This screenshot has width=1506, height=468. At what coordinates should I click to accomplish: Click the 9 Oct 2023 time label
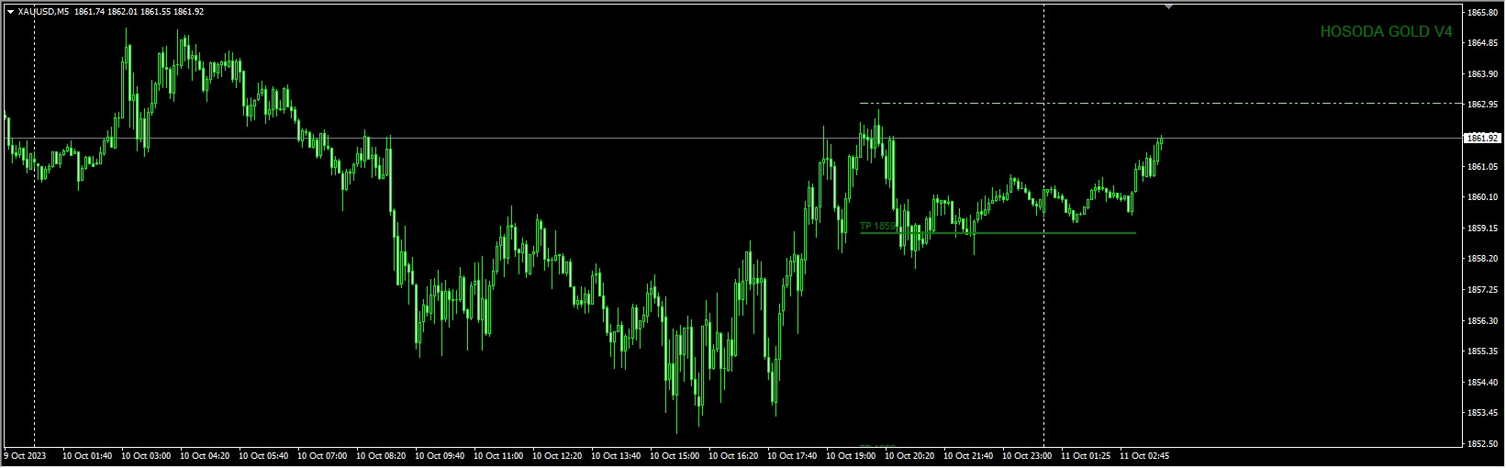click(x=25, y=456)
